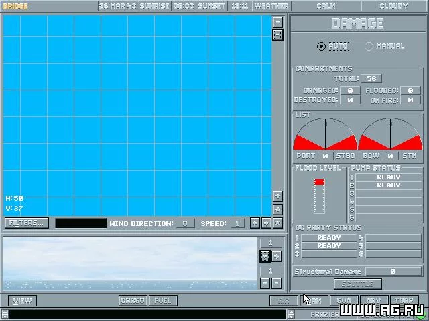Decrease the horizon view zoom with its minus button
This screenshot has width=429, height=321.
pos(276,283)
